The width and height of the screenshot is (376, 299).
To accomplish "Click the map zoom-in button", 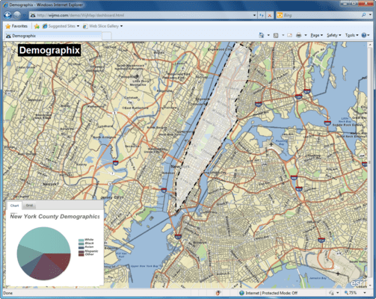I will [9, 49].
